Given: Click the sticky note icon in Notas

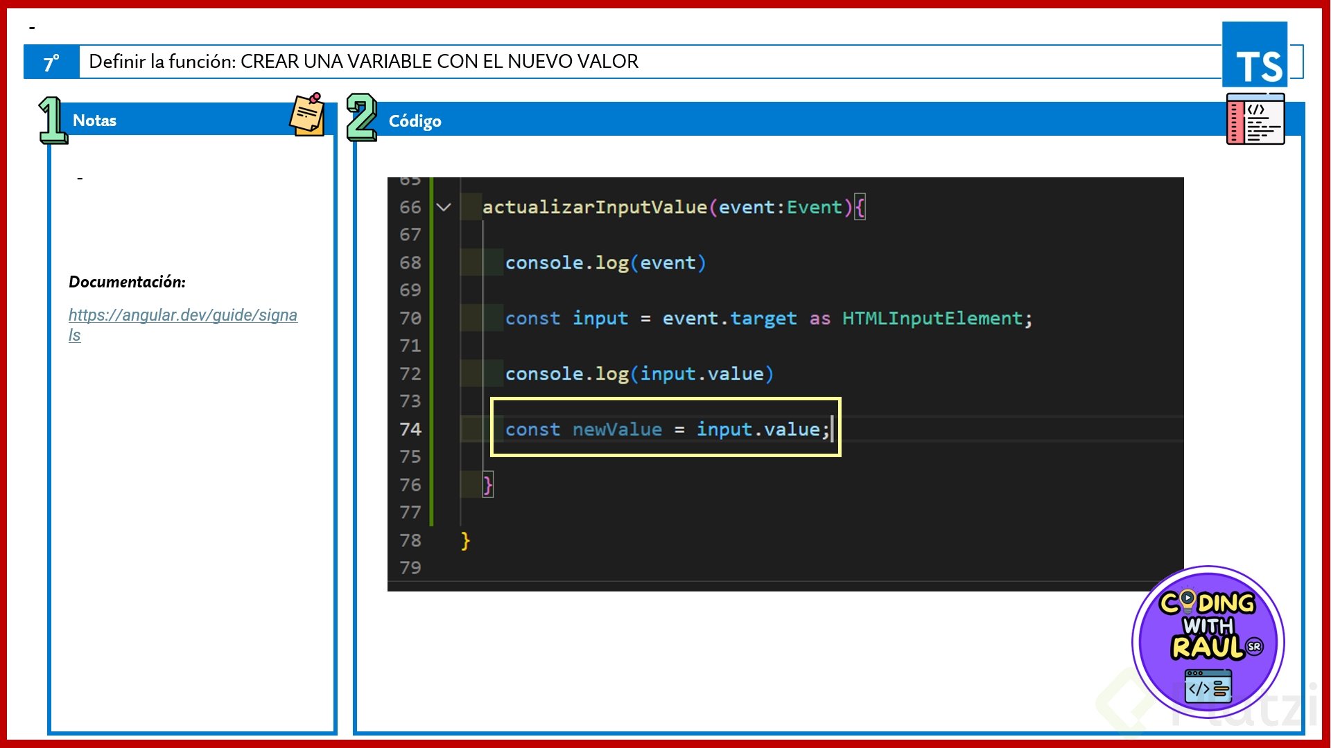Looking at the screenshot, I should coord(307,115).
